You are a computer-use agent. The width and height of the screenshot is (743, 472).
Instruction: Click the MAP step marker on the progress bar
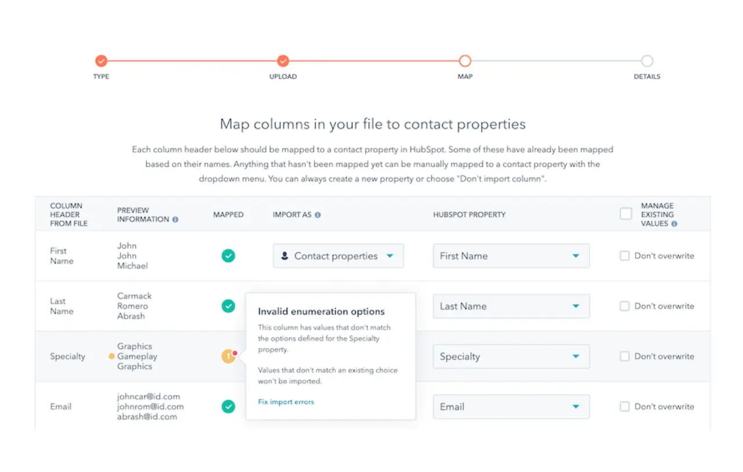pos(465,60)
